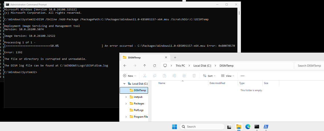Click "Error: 1392" text in Command Prompt

(13, 52)
